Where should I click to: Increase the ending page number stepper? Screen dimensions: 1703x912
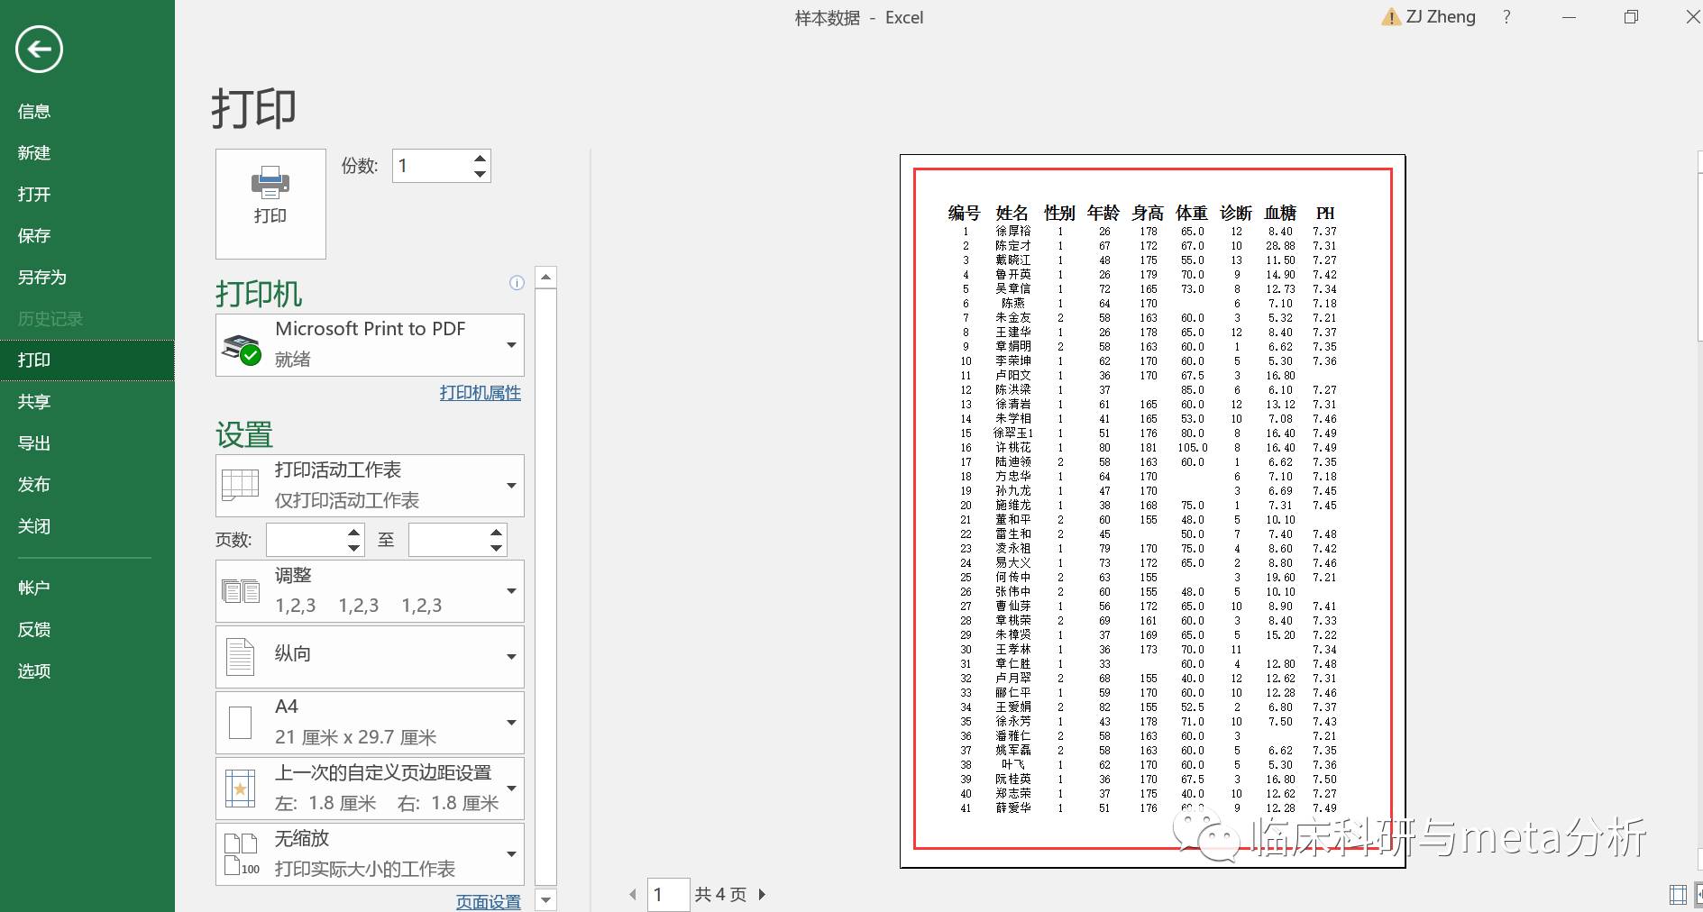click(x=497, y=532)
